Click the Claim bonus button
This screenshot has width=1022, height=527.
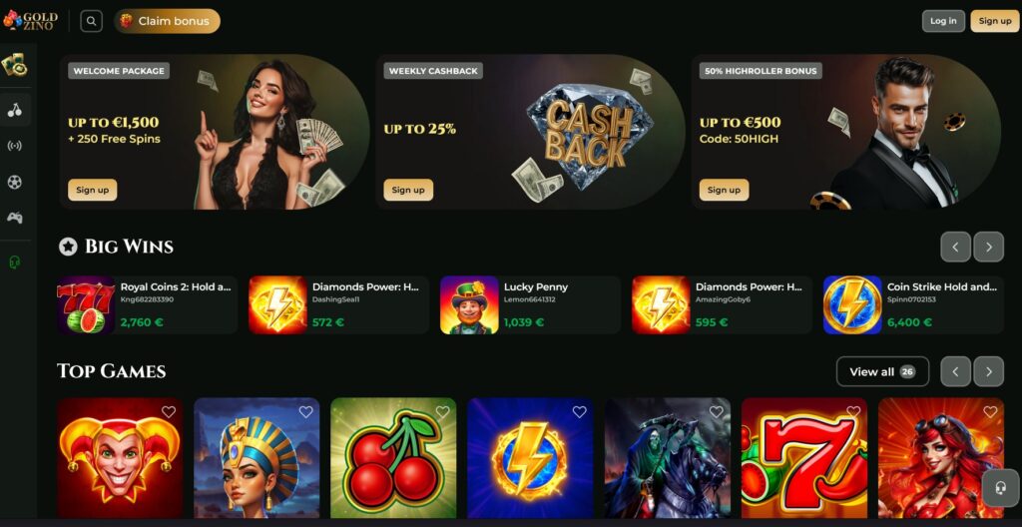pos(168,21)
